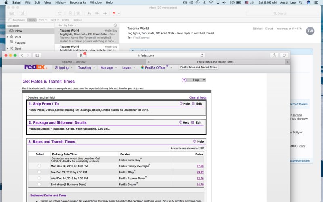
Task: Open Help for Rates and Transit Times
Action: (x=200, y=141)
